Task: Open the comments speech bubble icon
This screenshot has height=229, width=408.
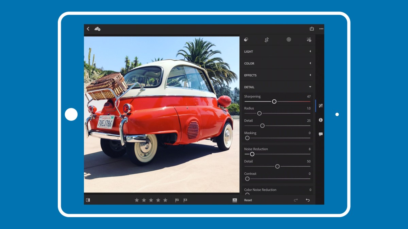Action: (321, 134)
